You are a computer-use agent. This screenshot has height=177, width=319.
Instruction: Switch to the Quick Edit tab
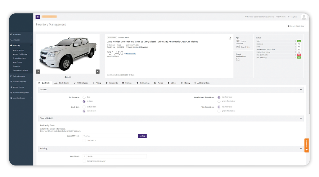click(x=44, y=83)
